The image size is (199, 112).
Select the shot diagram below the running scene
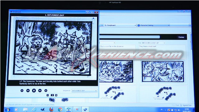tap(113, 93)
